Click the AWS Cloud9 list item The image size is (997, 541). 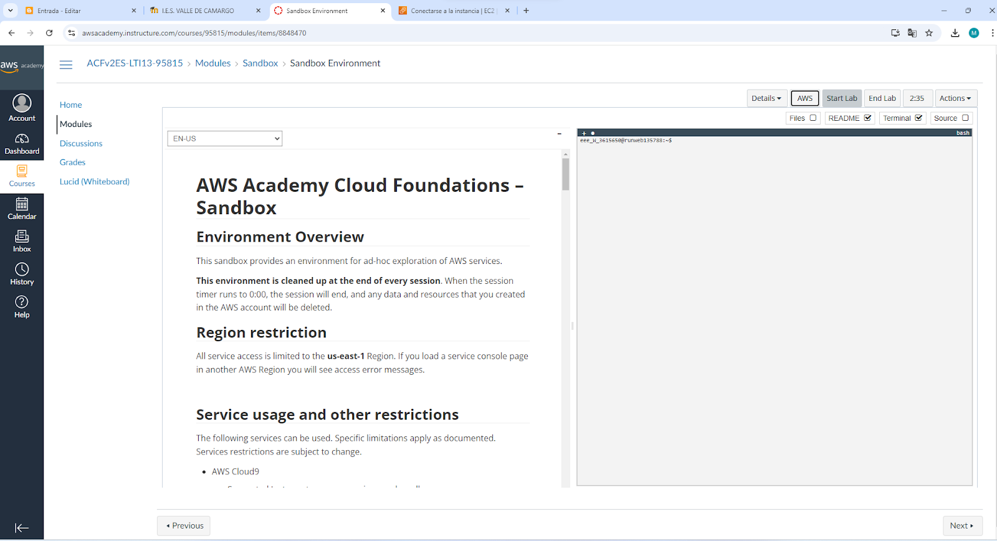click(x=236, y=471)
